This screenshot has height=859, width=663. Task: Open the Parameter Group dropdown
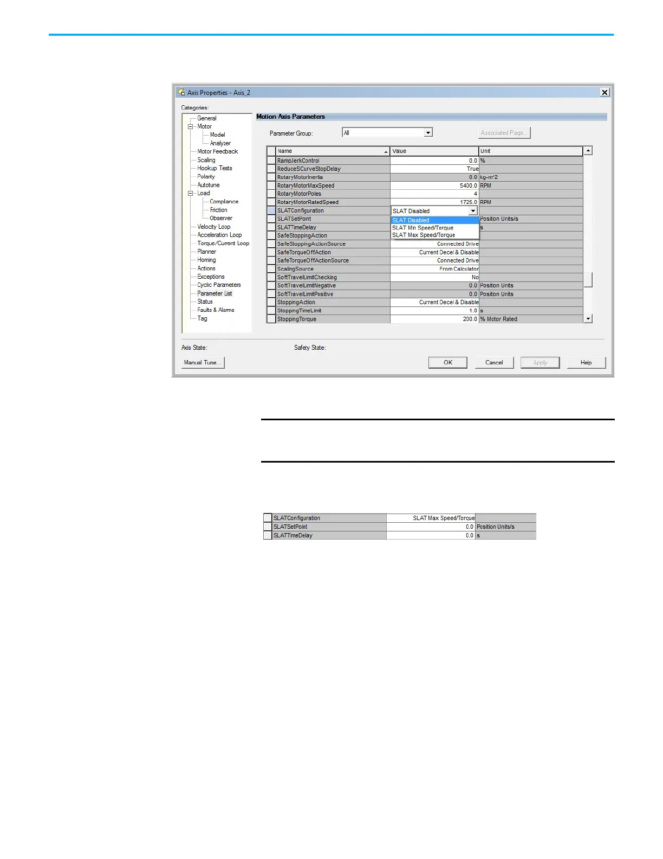click(428, 133)
